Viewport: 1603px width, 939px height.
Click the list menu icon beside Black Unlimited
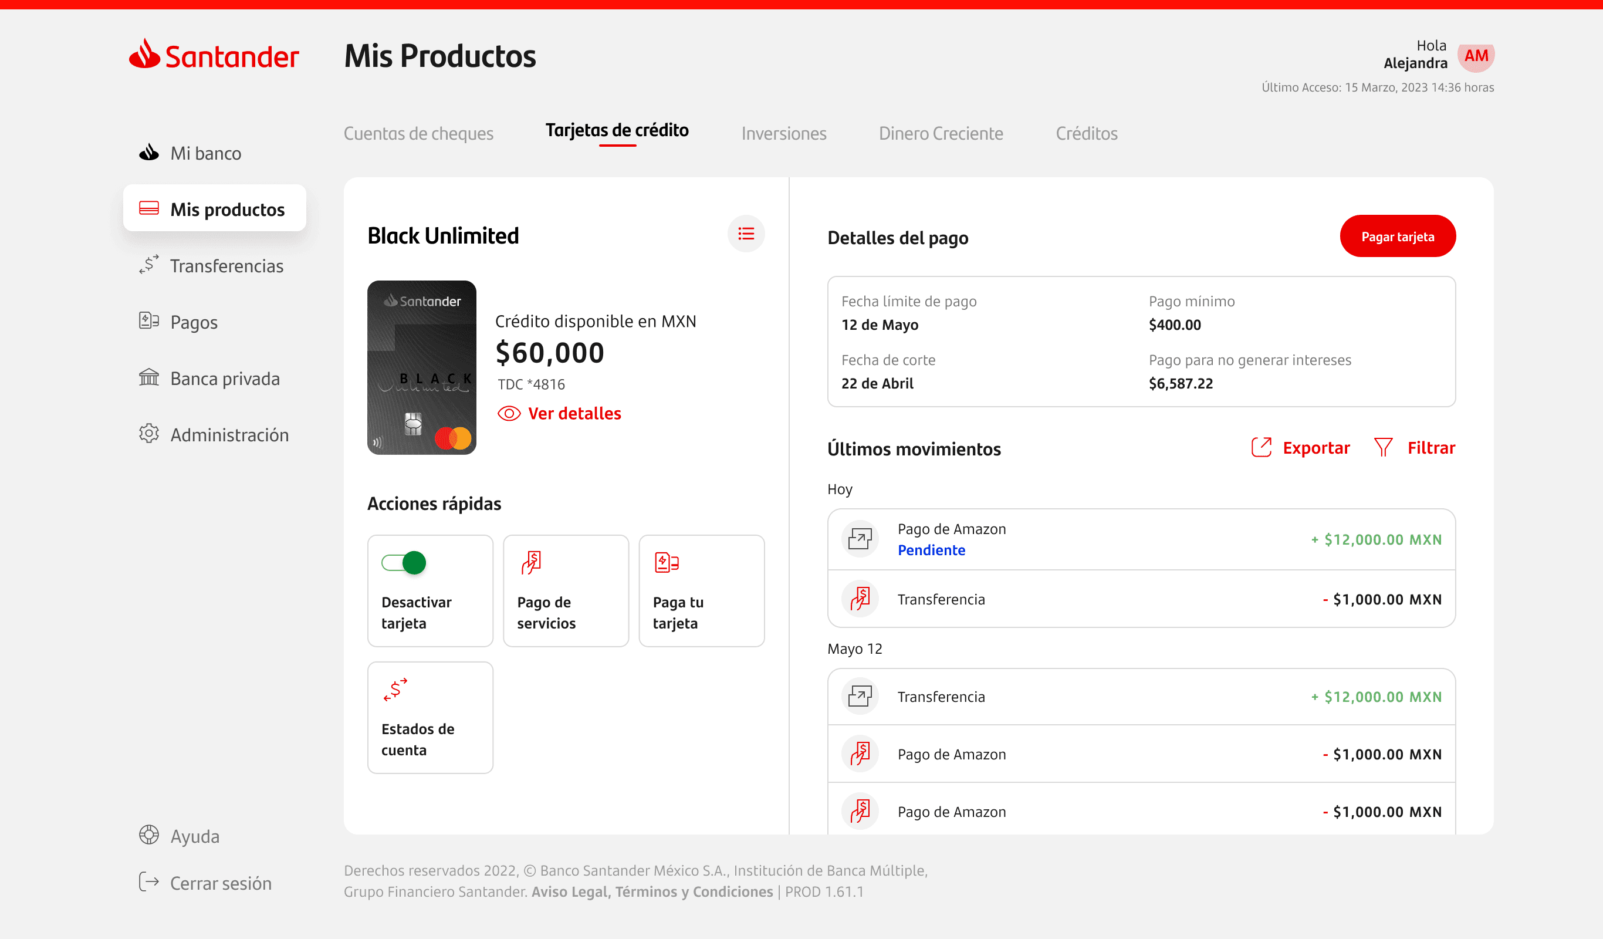coord(746,234)
